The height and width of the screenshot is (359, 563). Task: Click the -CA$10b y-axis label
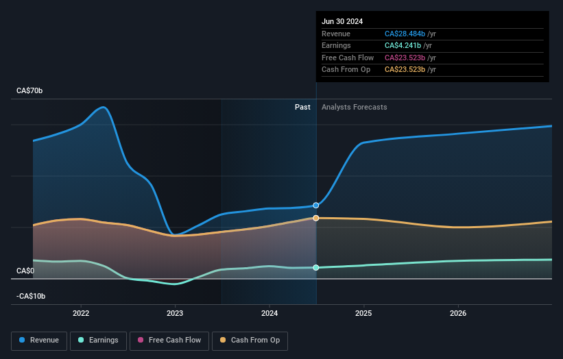(x=31, y=296)
